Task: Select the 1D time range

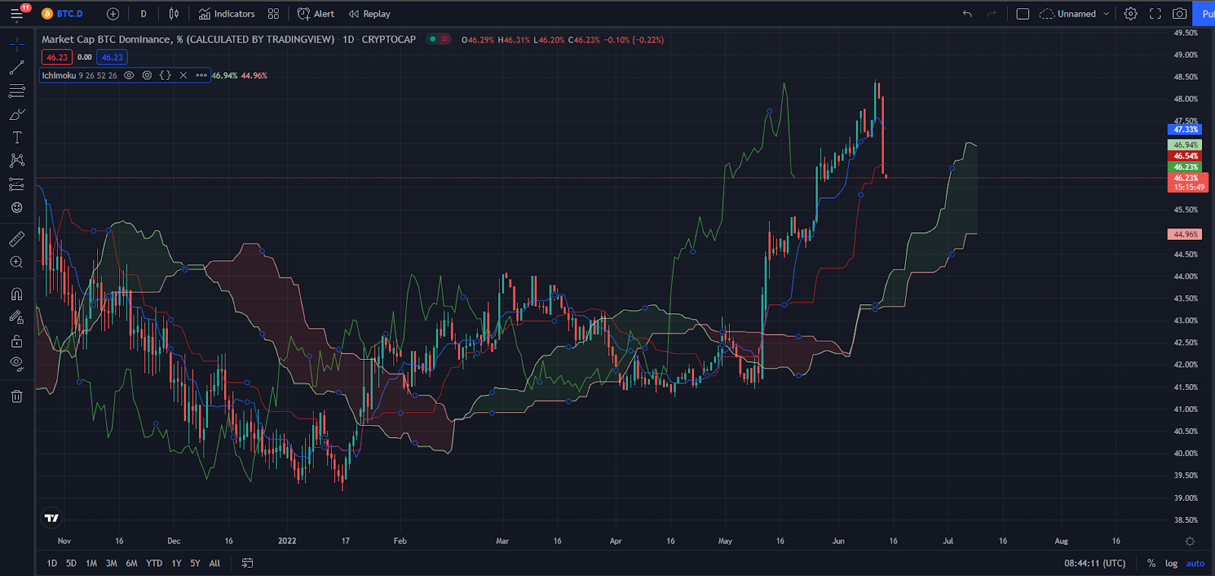Action: pos(52,563)
